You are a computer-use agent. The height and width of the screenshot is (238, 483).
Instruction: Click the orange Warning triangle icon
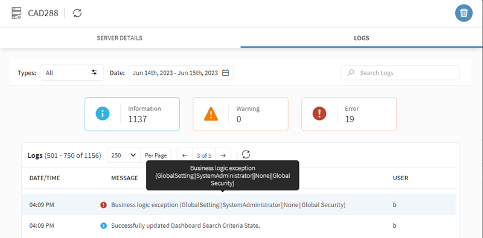[211, 114]
